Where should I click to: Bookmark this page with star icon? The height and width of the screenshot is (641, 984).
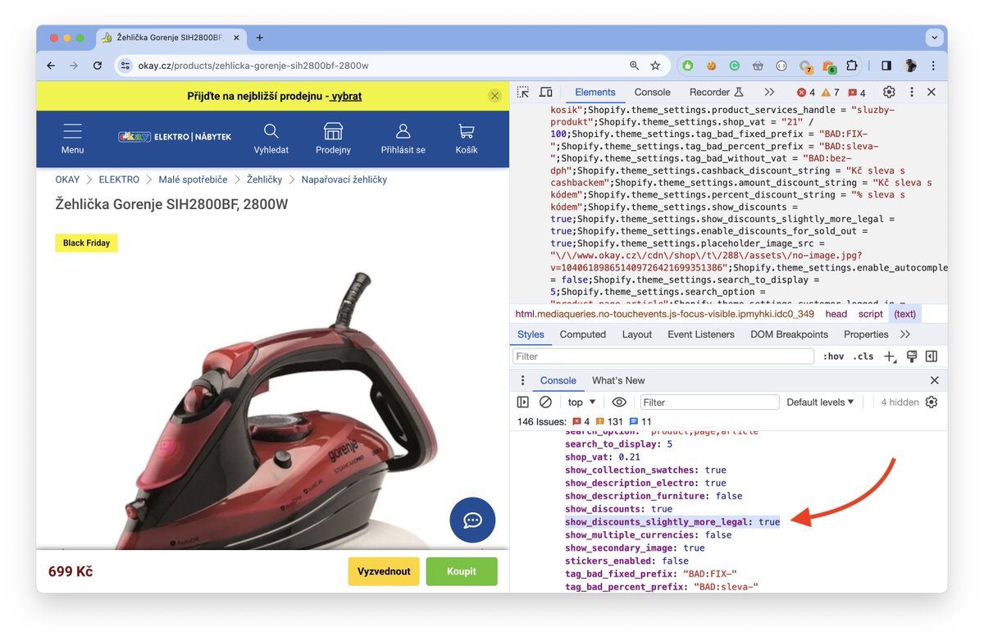pyautogui.click(x=655, y=66)
